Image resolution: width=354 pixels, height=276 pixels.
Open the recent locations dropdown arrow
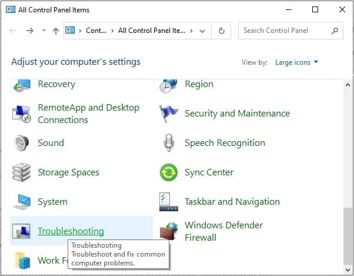pos(44,30)
